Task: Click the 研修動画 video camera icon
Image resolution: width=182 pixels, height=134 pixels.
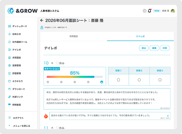Action: click(10, 104)
